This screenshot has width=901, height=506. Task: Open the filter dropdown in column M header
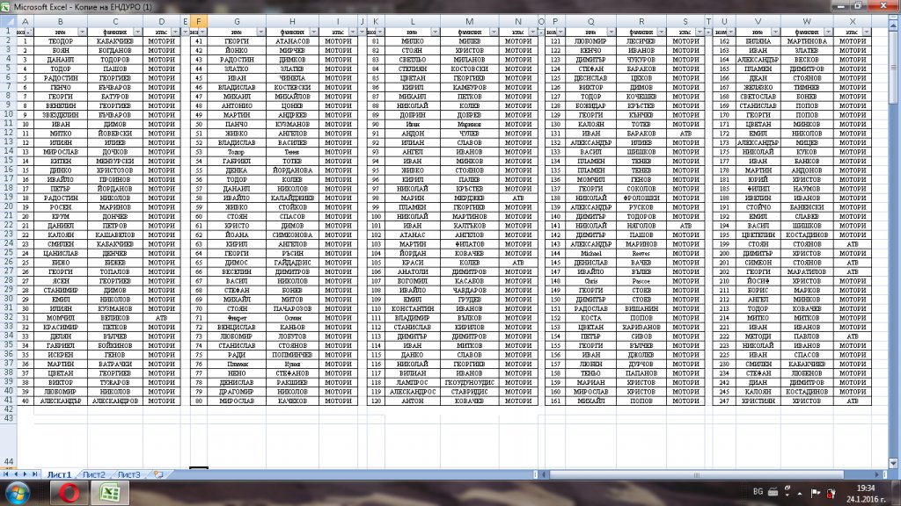(x=494, y=33)
